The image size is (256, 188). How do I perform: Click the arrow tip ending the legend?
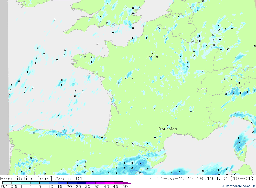click(128, 183)
